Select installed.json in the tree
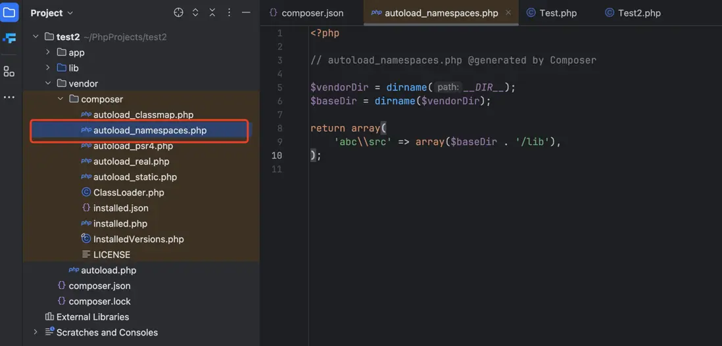Screen dimensions: 722x346 click(x=120, y=208)
